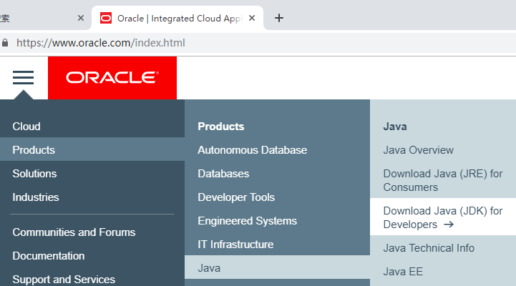Viewport: 516px width, 286px height.
Task: Open Communities and Forums
Action: 74,232
